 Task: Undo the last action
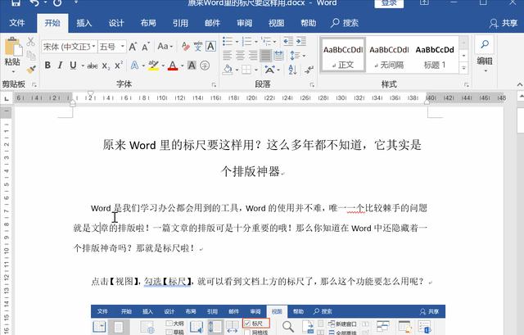(x=34, y=3)
